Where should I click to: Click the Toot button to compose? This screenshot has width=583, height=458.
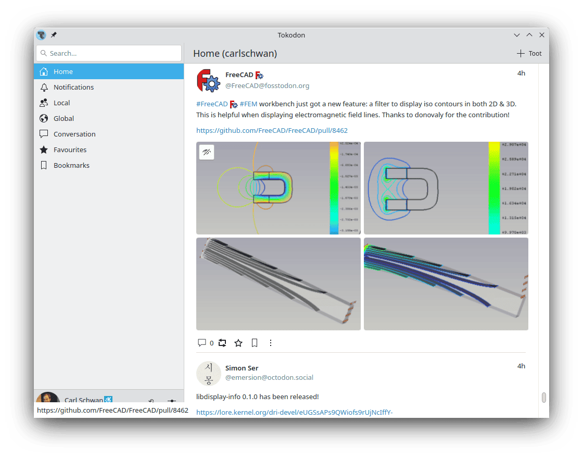point(529,54)
